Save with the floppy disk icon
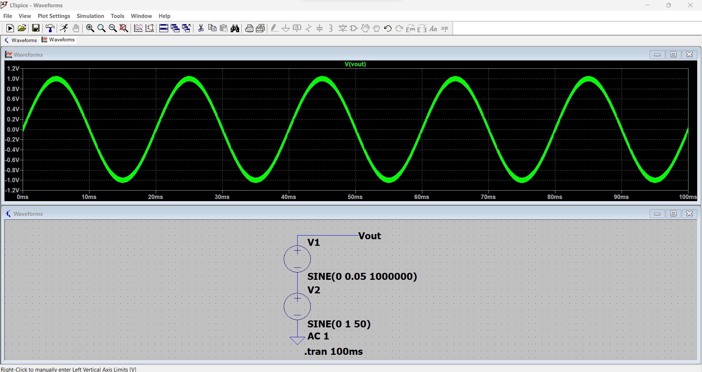702x372 pixels. [35, 28]
